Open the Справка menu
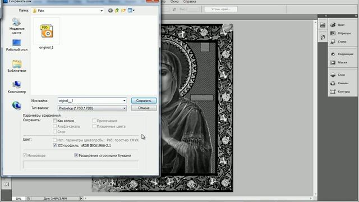359x202 pixels. (190, 2)
